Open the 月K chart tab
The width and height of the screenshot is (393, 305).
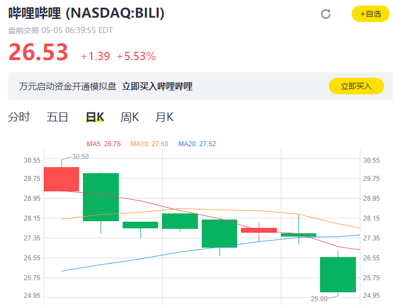(x=164, y=117)
